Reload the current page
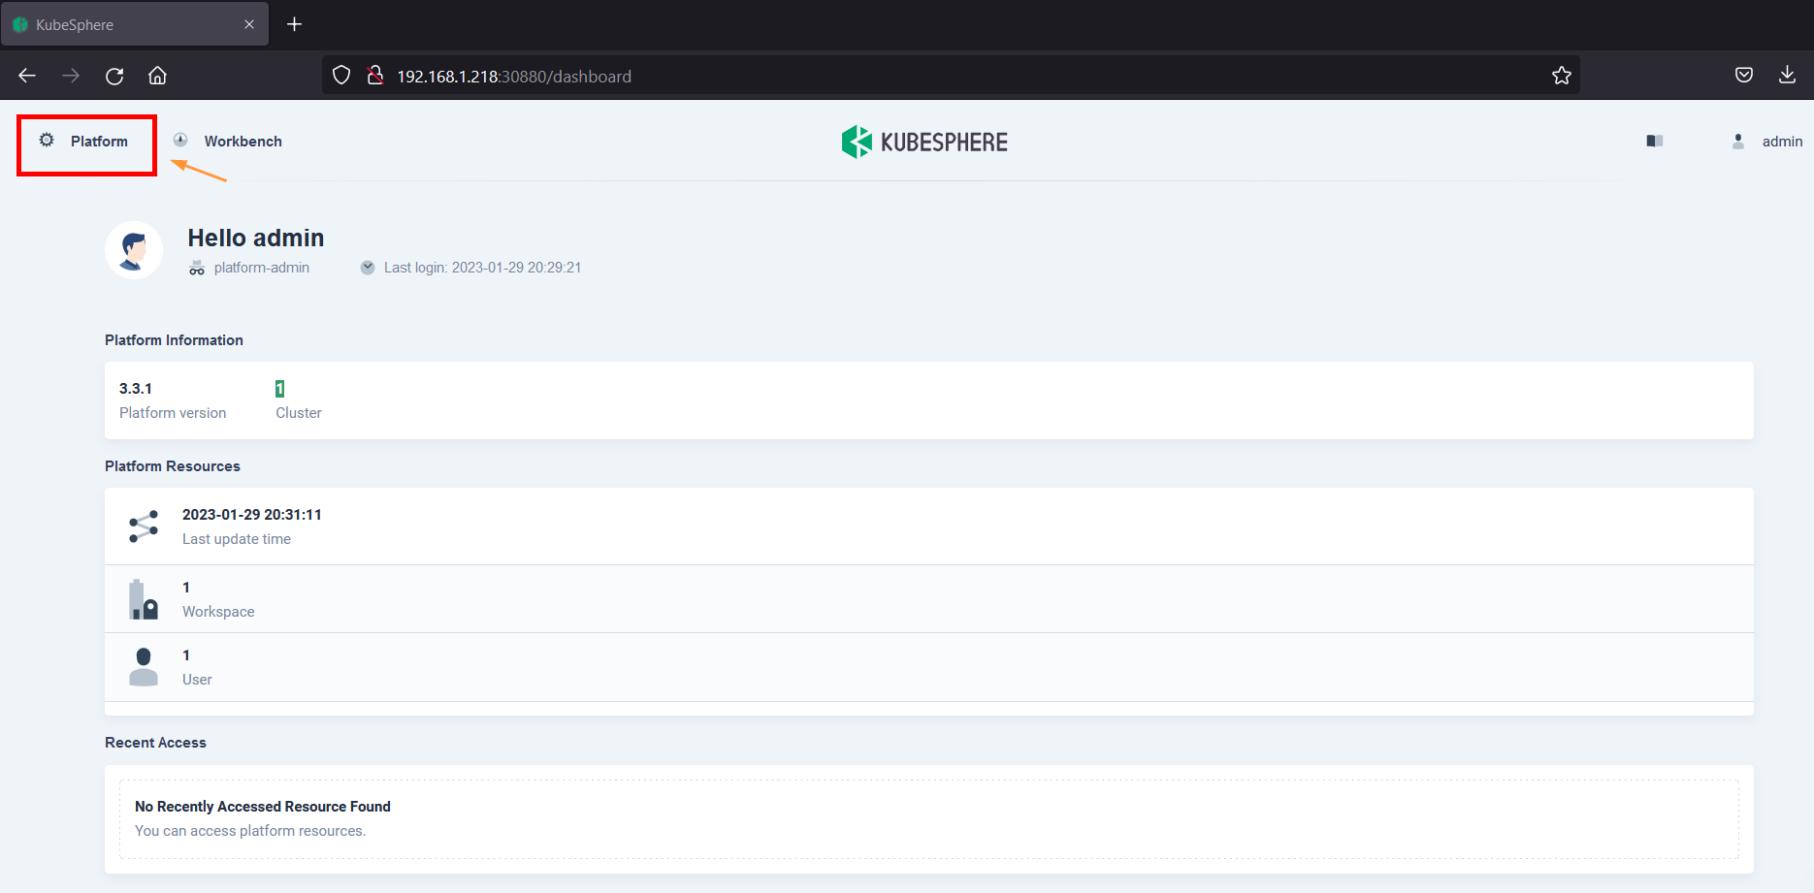Screen dimensions: 1814x893 [x=114, y=76]
